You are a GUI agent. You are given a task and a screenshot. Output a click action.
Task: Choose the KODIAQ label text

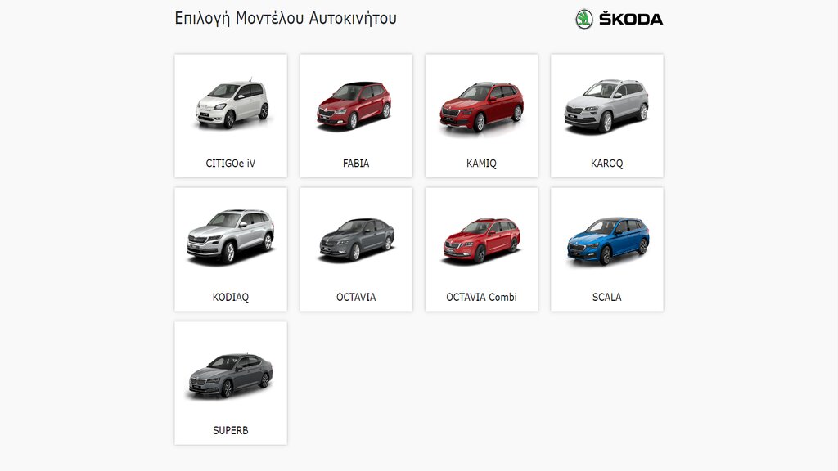tap(230, 297)
